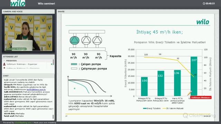The width and height of the screenshot is (221, 124).
Task: Click the Wilo logo on the slide
Action: pyautogui.click(x=203, y=22)
